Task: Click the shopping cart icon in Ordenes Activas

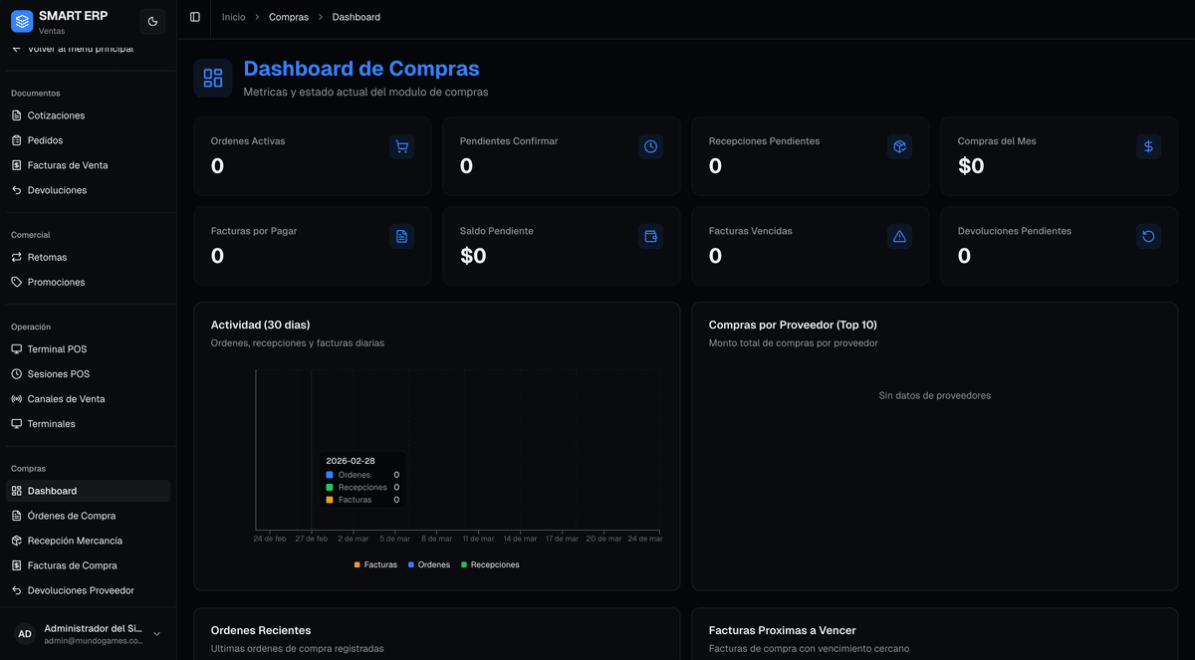Action: click(401, 146)
